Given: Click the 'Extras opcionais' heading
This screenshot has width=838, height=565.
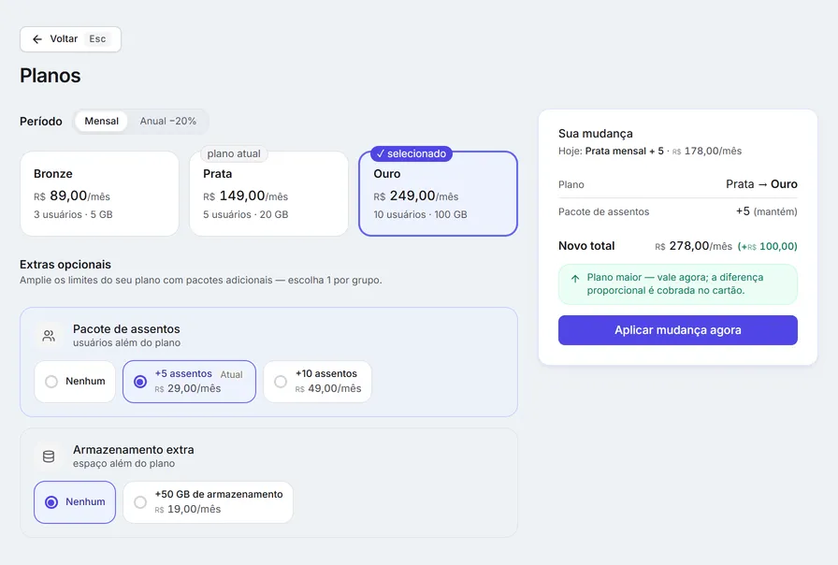Looking at the screenshot, I should pos(65,265).
